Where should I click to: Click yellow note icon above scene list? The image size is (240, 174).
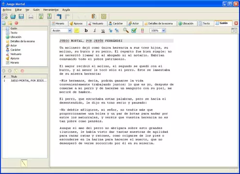click(x=16, y=71)
